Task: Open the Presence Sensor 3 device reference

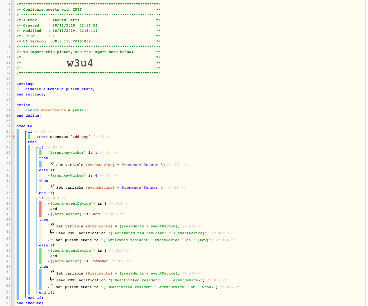Action: (x=142, y=165)
